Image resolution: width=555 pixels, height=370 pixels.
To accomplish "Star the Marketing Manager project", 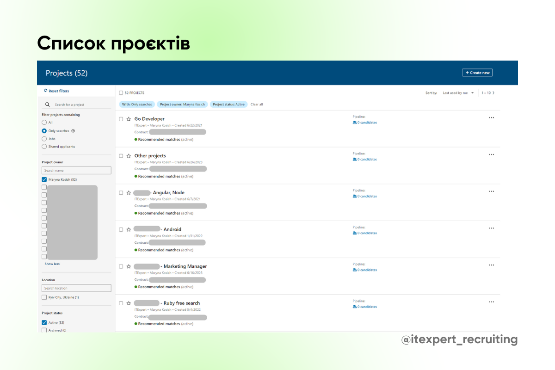I will (128, 266).
